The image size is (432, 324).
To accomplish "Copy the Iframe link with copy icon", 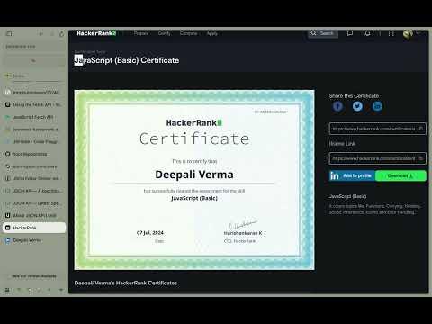I will [421, 158].
